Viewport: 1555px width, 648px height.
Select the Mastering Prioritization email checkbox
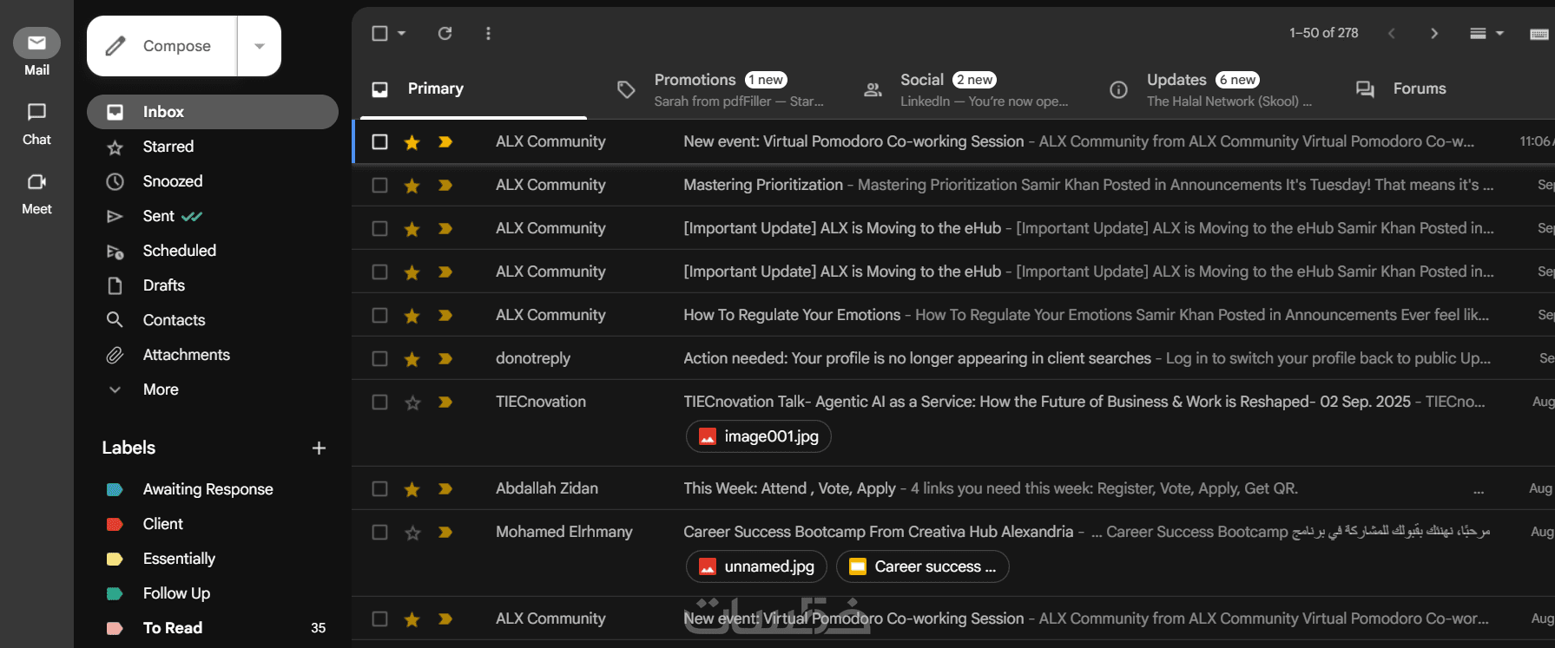379,185
